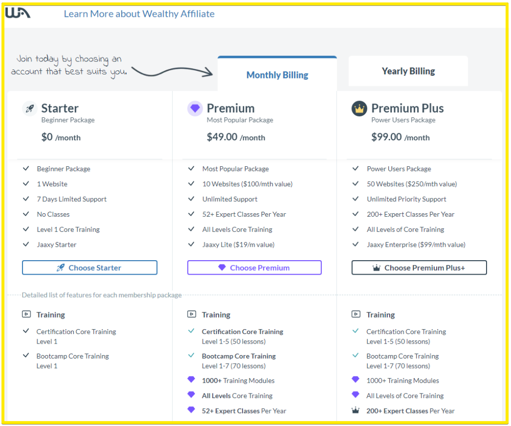Click the Premium plan title
Image resolution: width=511 pixels, height=426 pixels.
click(231, 108)
